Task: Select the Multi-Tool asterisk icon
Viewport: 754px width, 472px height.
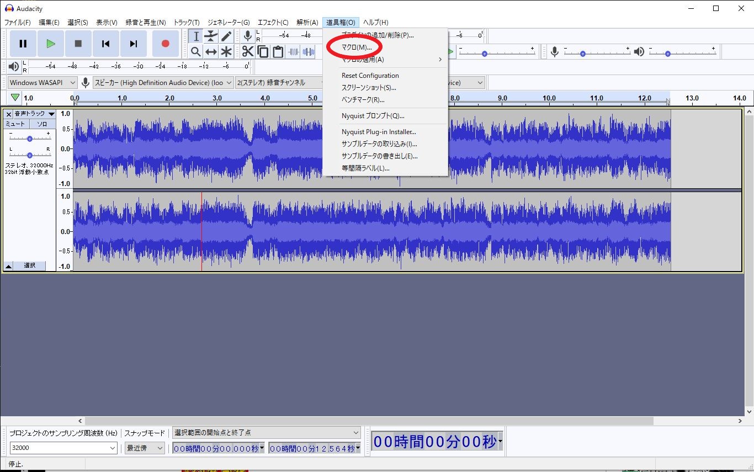Action: pos(226,52)
